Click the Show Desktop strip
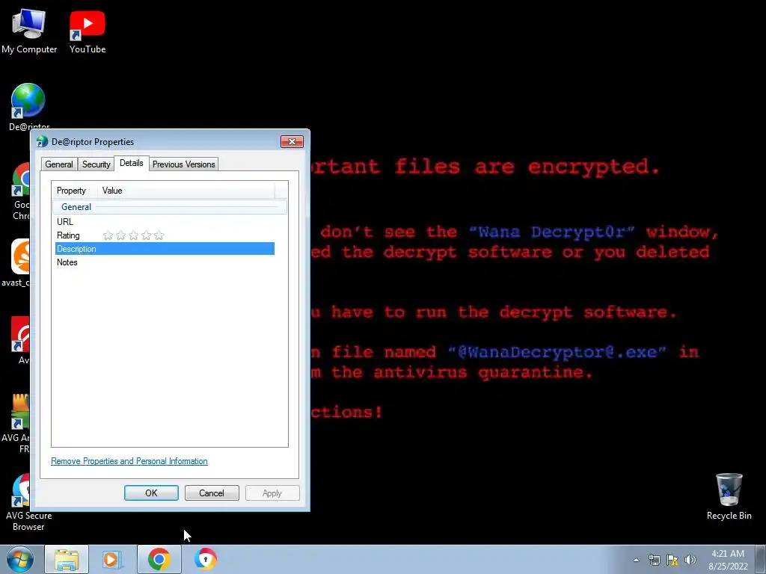Image resolution: width=766 pixels, height=574 pixels. point(760,559)
